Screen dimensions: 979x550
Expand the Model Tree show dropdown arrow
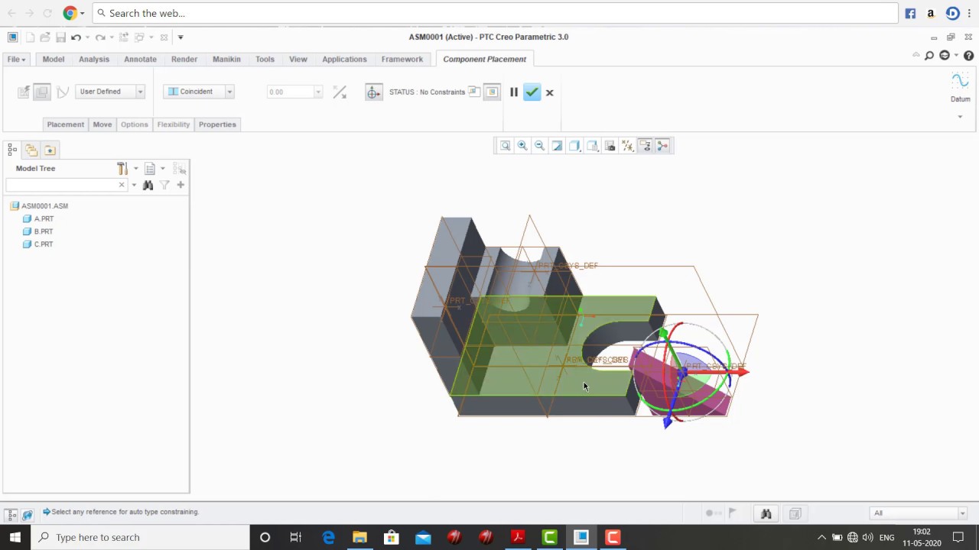tap(163, 169)
